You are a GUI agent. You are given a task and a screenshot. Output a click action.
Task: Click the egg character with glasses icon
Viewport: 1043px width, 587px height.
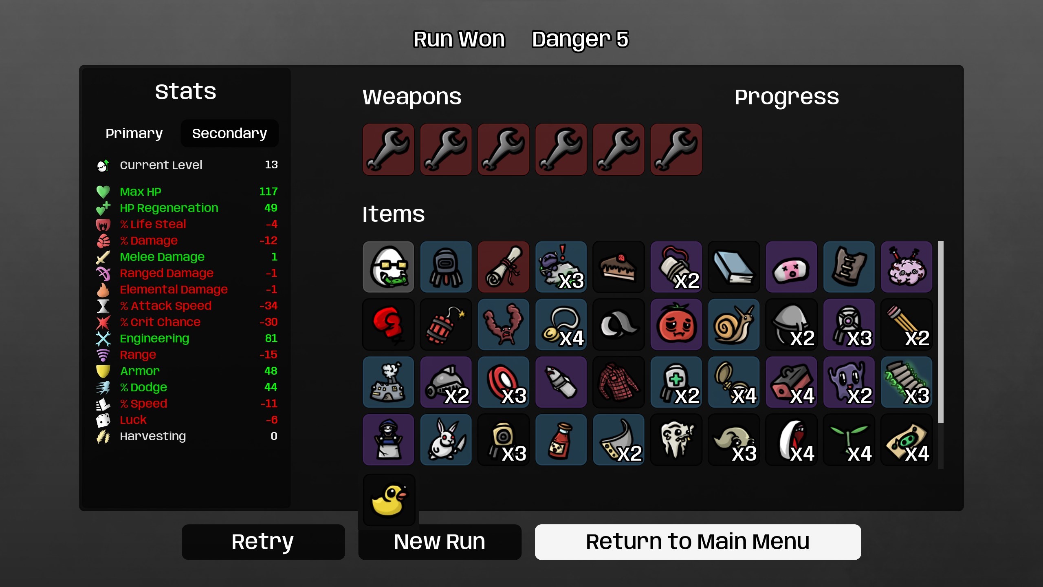(388, 267)
